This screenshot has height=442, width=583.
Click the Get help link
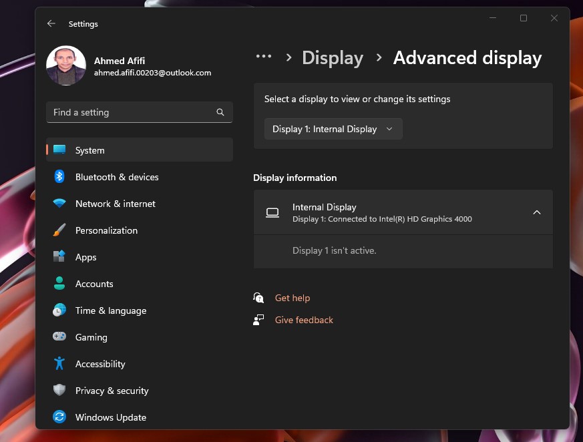pos(293,298)
